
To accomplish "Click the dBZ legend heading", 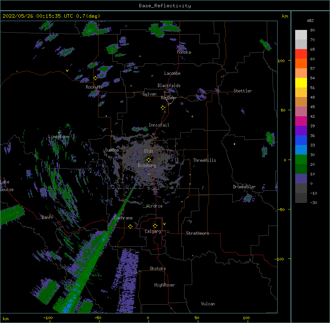I will tap(310, 20).
